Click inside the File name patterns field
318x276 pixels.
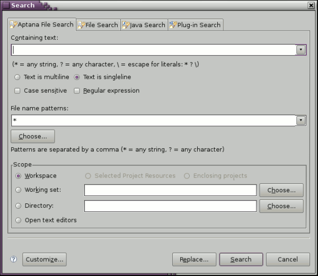tap(154, 121)
